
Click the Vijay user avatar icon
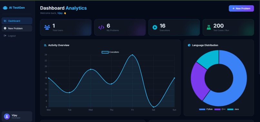(7, 117)
